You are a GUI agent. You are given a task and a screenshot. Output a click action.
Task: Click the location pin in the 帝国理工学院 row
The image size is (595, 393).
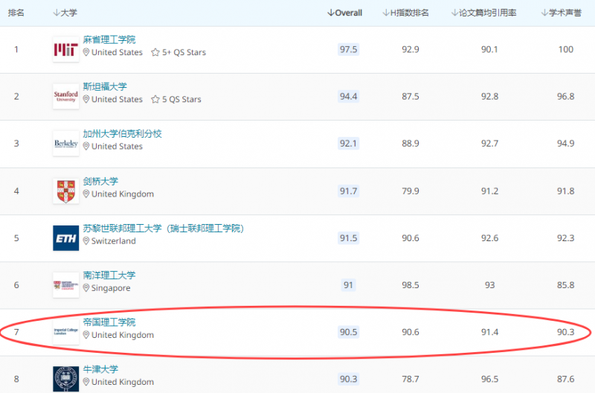[86, 335]
